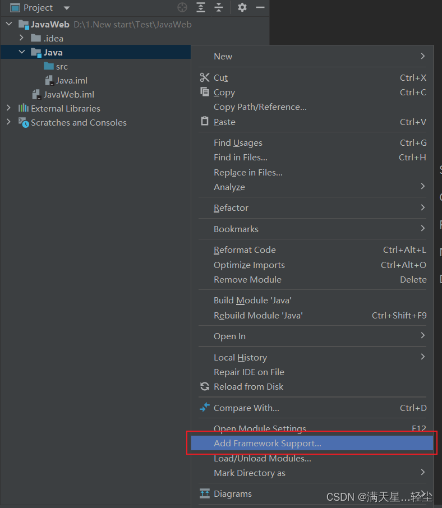Open the Open In submenu arrow

click(422, 335)
